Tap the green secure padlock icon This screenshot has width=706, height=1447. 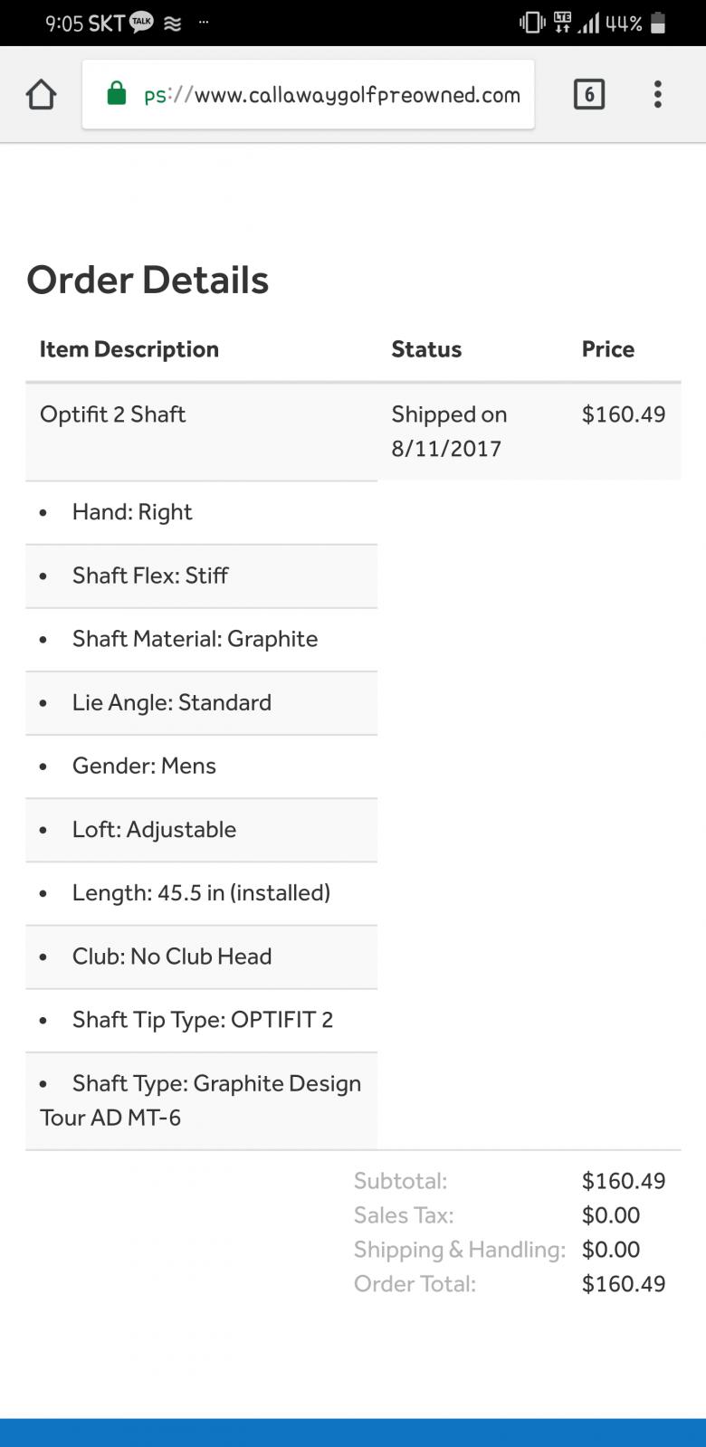117,93
